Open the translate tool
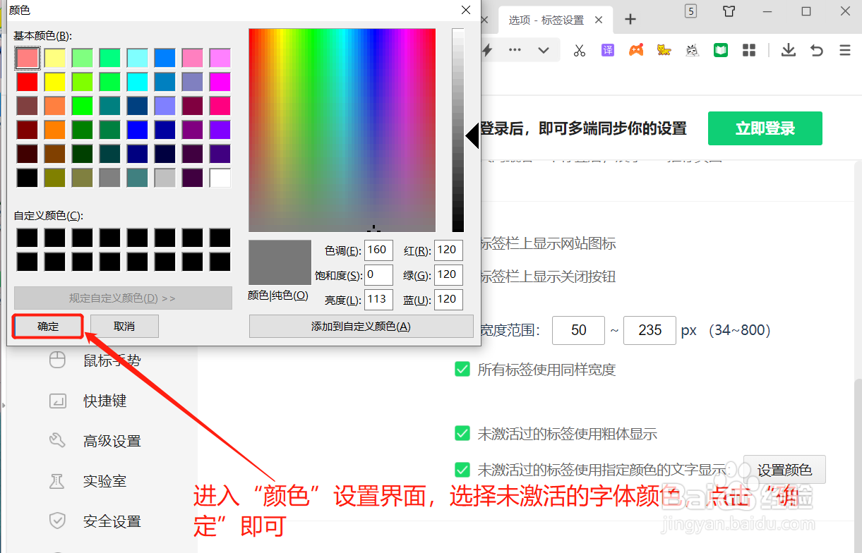This screenshot has height=553, width=862. [607, 50]
